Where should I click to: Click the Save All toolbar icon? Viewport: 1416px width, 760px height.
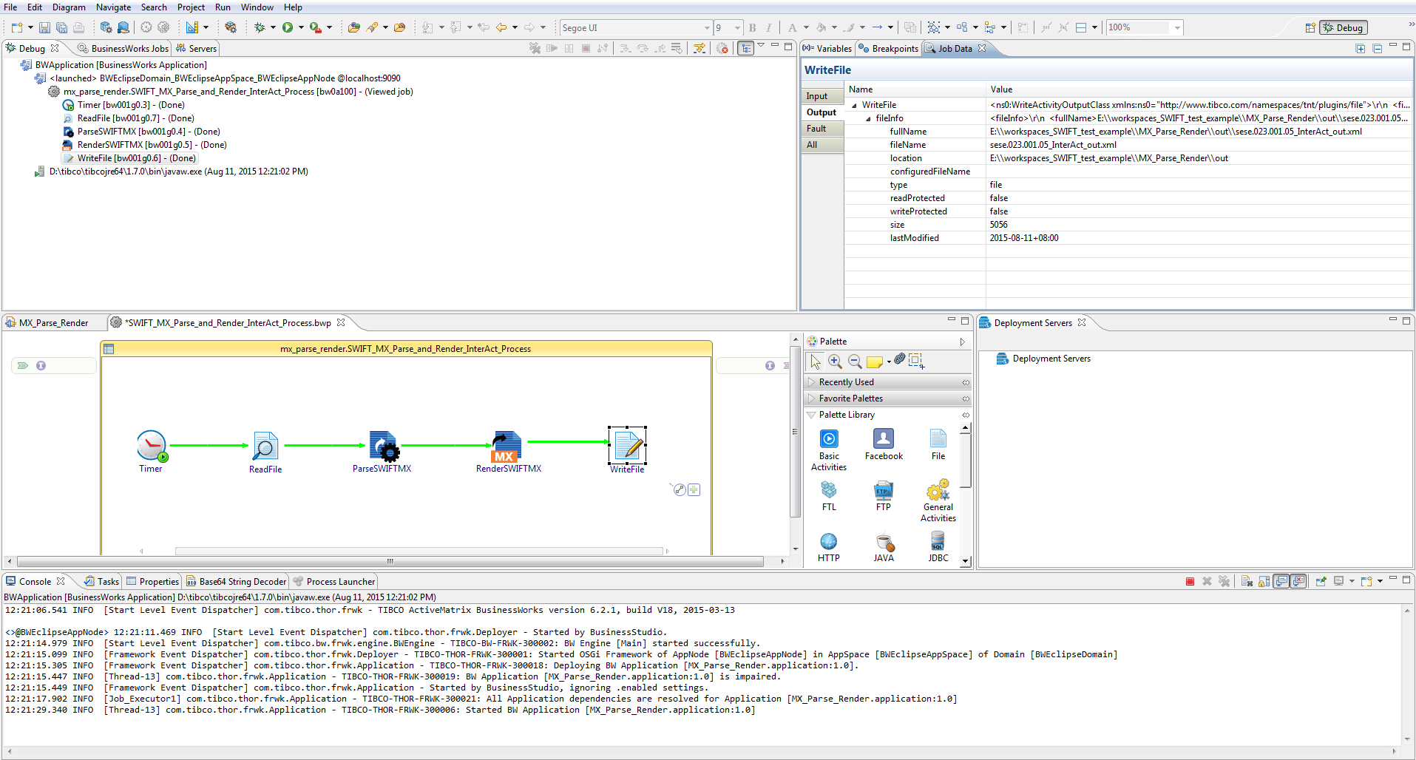61,27
